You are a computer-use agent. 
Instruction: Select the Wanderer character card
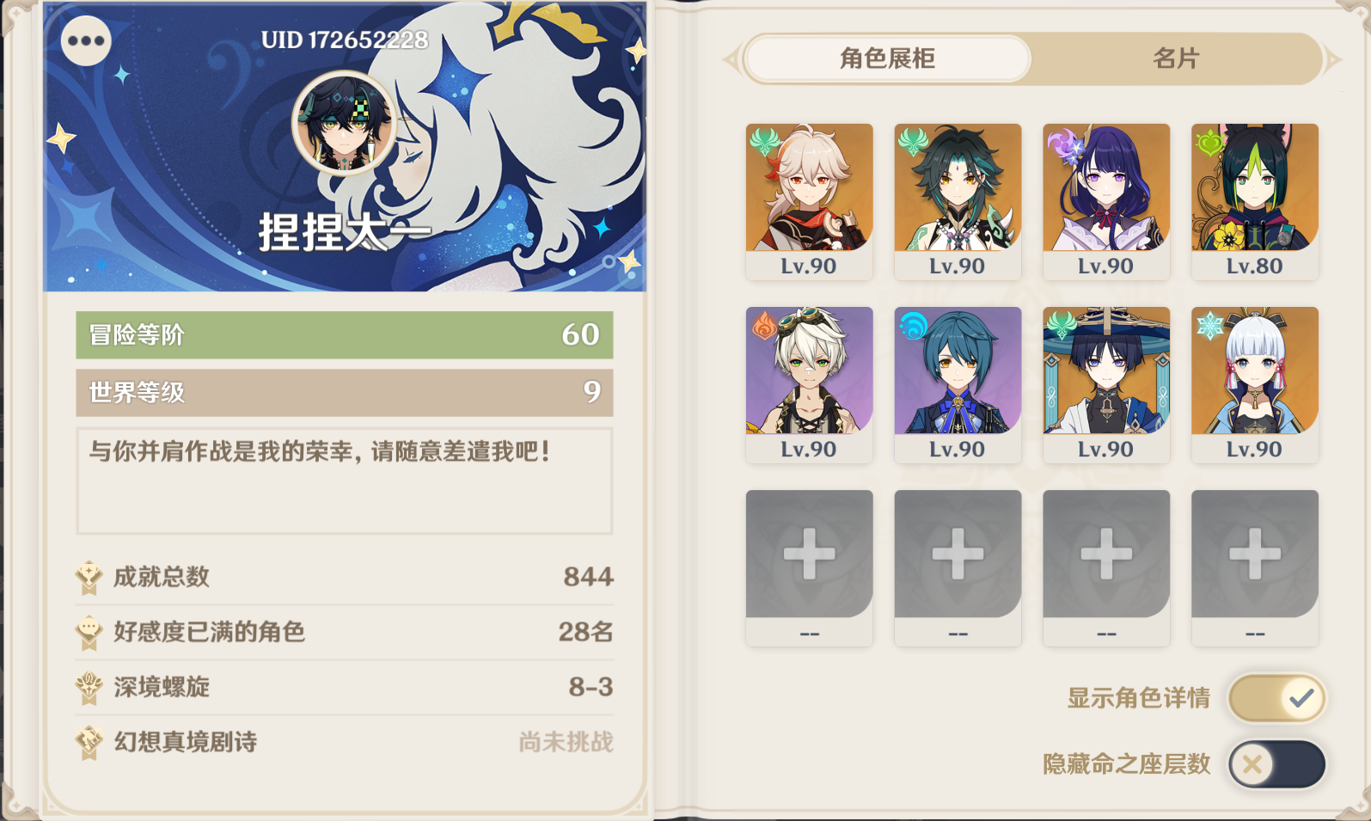click(1106, 384)
